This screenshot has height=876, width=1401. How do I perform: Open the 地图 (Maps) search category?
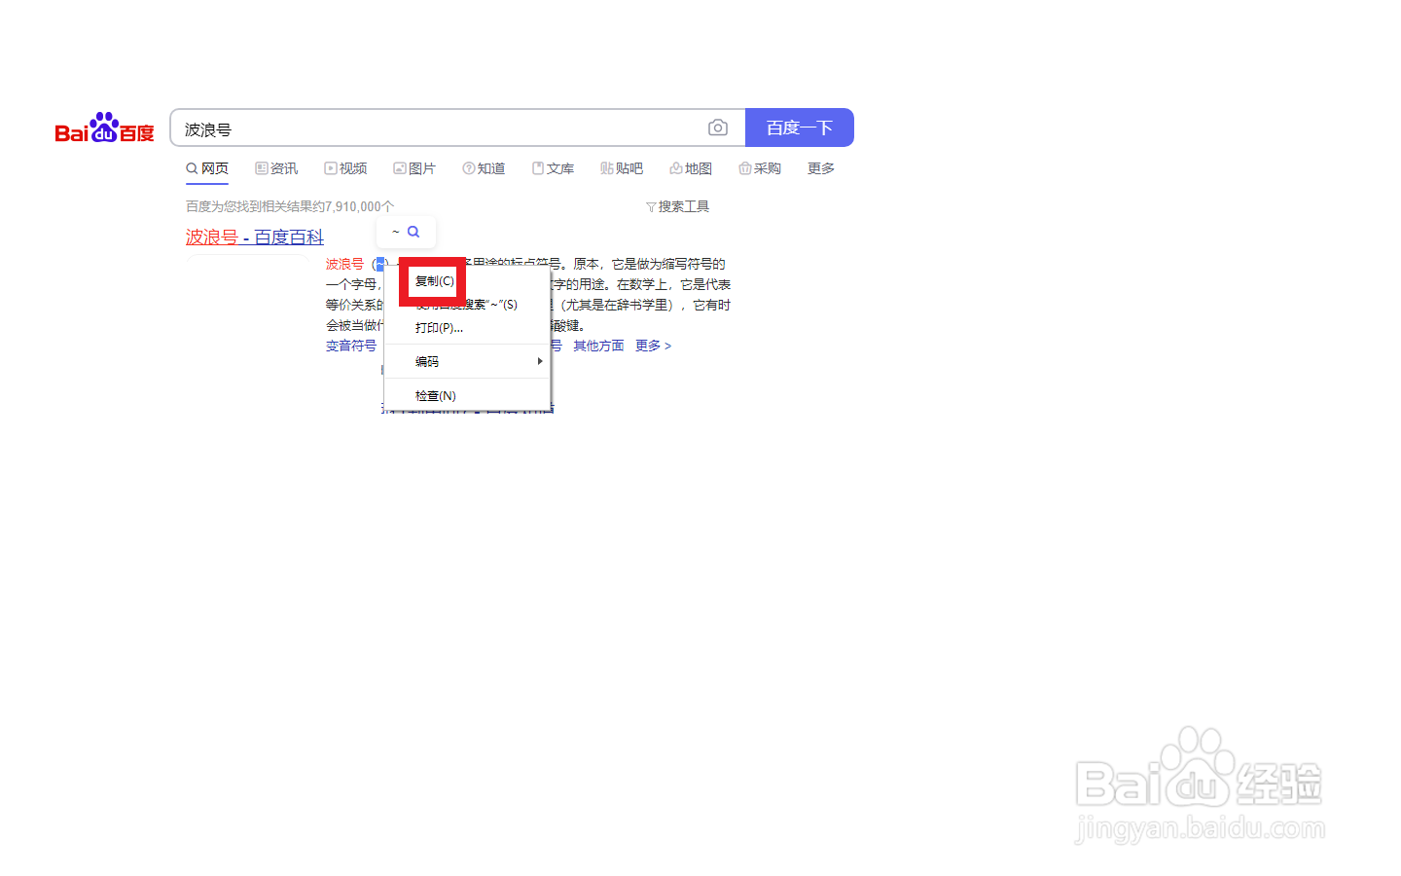point(691,167)
